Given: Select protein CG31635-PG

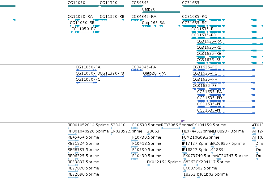Looking at the screenshot, I should (205, 67).
